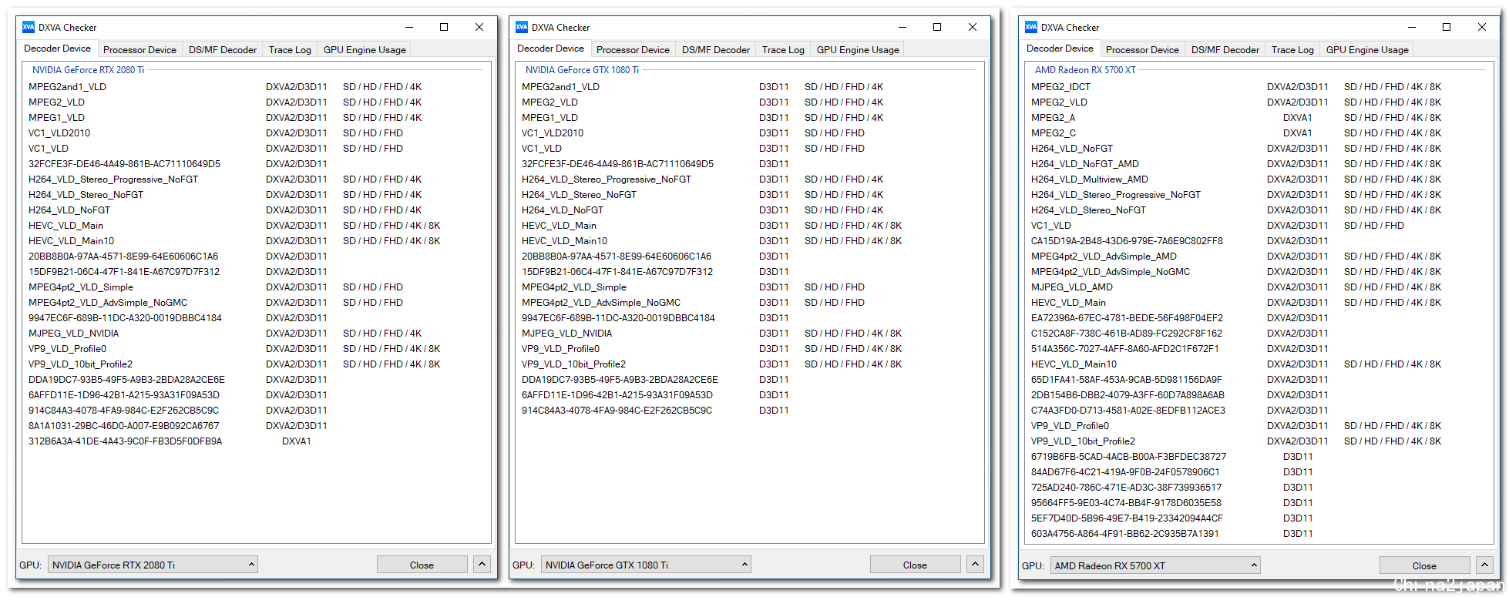Screen dimensions: 1509x597
Task: Open Trace Log tab in GTX 1080 Ti window
Action: click(783, 49)
